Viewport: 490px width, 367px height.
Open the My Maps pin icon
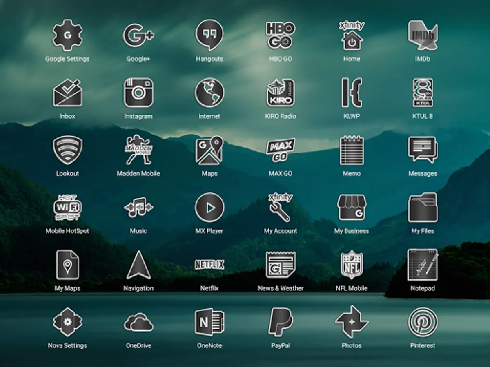(x=67, y=265)
